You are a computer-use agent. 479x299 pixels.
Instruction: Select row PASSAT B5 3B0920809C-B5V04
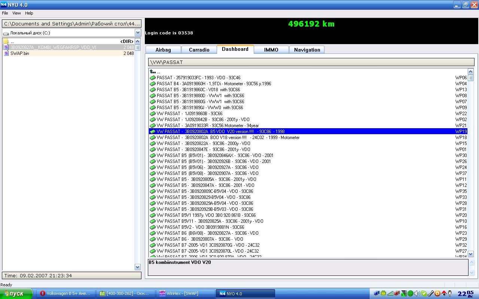308,191
